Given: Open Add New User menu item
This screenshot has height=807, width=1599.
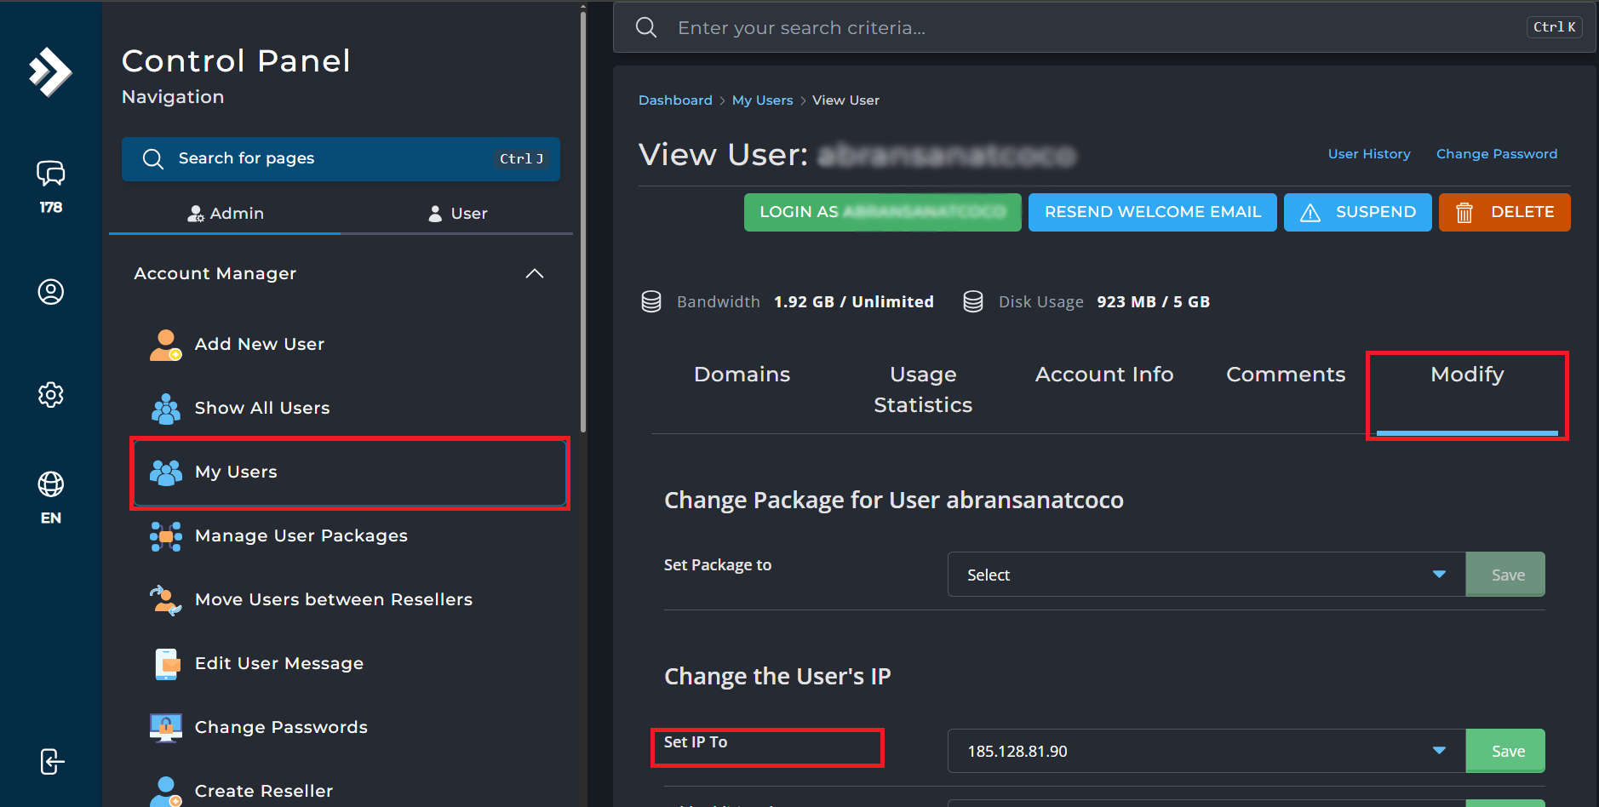Looking at the screenshot, I should coord(349,345).
